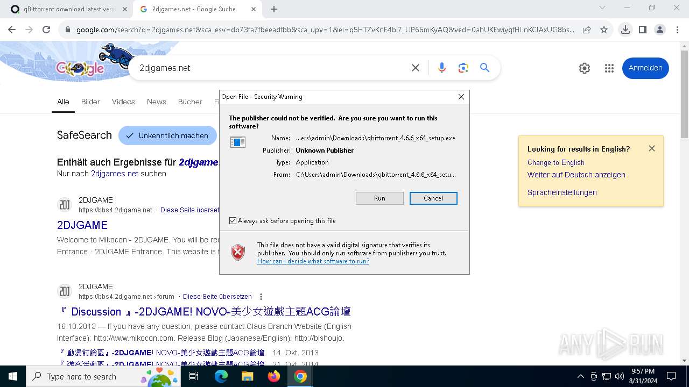Open Chrome profile avatar
This screenshot has width=689, height=387.
pos(660,30)
